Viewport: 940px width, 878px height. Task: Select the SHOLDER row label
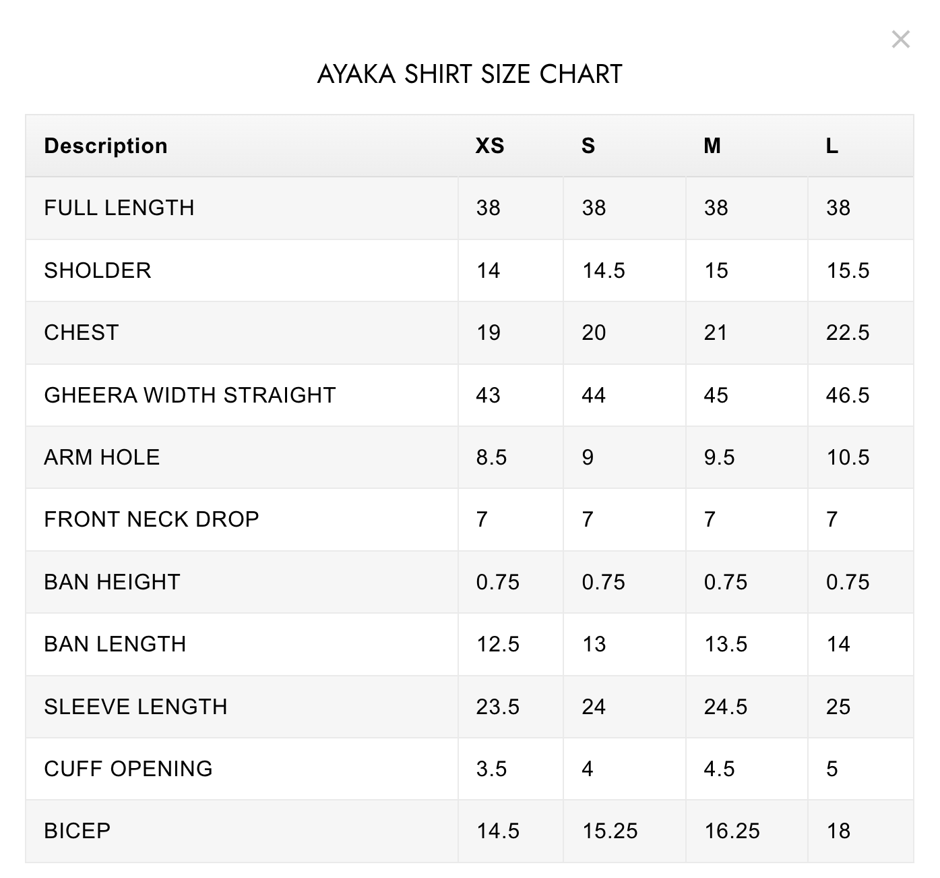[98, 270]
